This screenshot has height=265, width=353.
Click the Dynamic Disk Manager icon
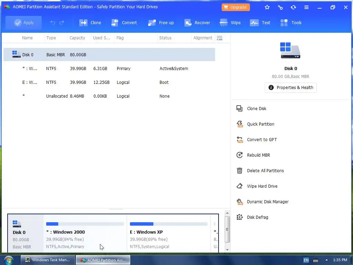click(x=240, y=202)
